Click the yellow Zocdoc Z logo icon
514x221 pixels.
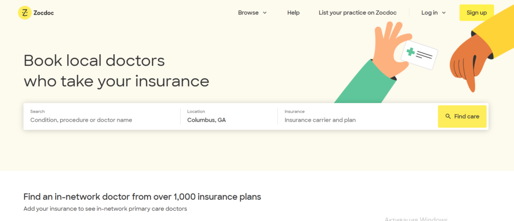click(25, 13)
